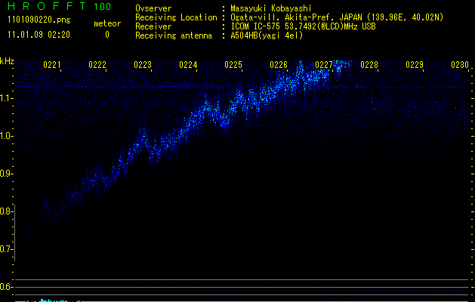Click the 0.9 frequency axis label
The width and height of the screenshot is (475, 302).
tap(5, 174)
